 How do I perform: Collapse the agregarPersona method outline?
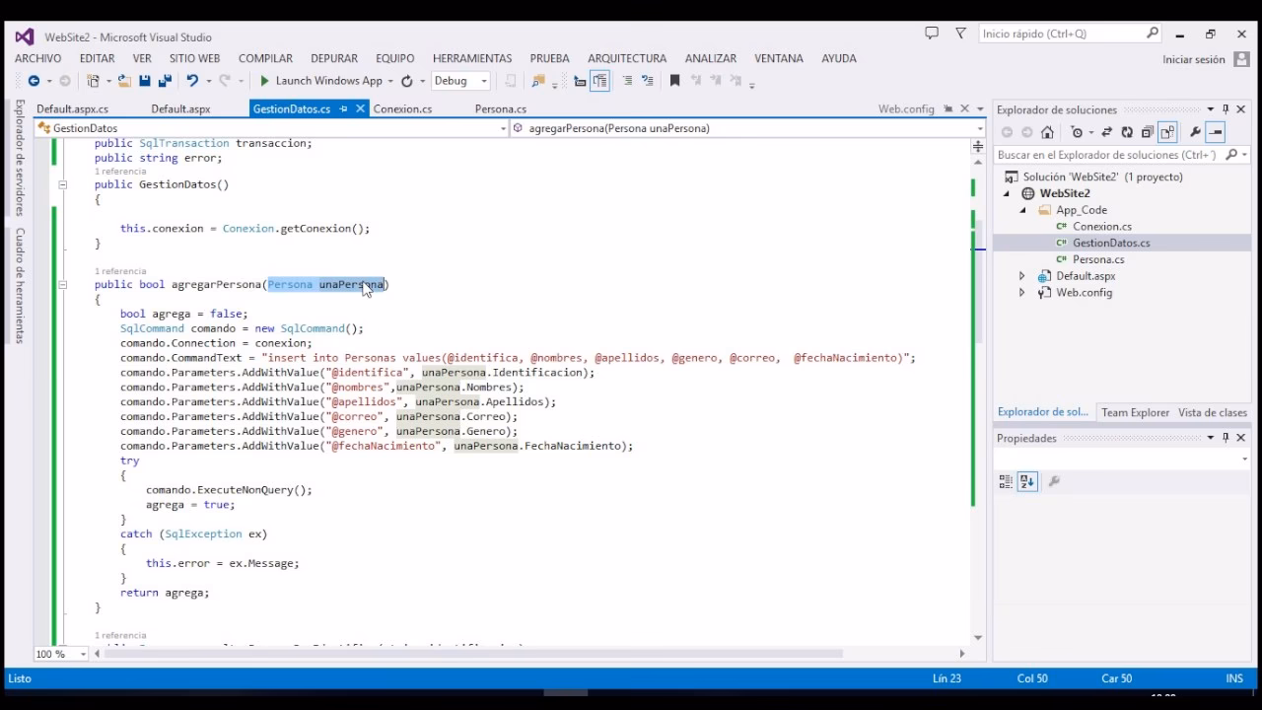click(x=62, y=285)
